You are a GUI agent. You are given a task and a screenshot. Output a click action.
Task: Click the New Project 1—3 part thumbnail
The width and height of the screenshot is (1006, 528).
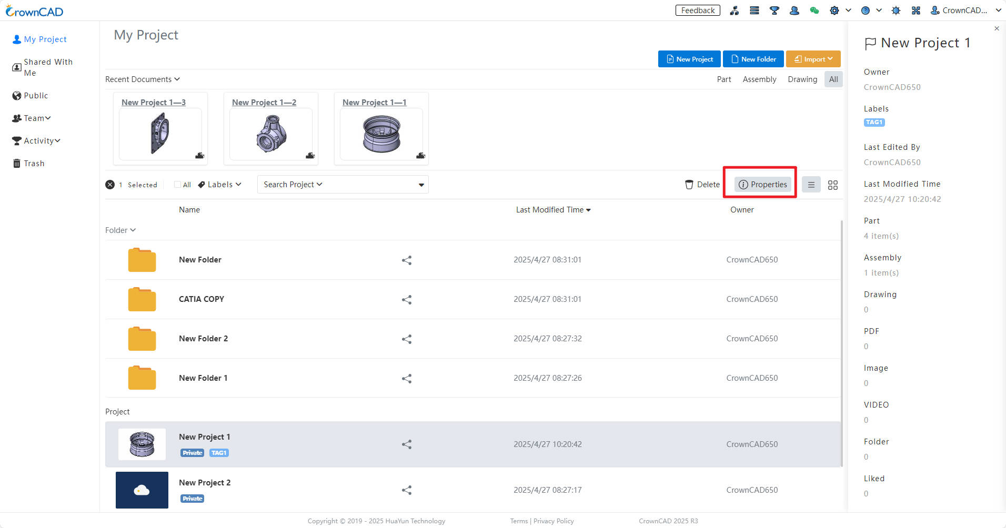[160, 134]
